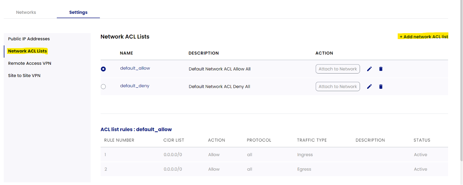Click Allow action in the Egress row
The width and height of the screenshot is (463, 185).
tap(214, 169)
